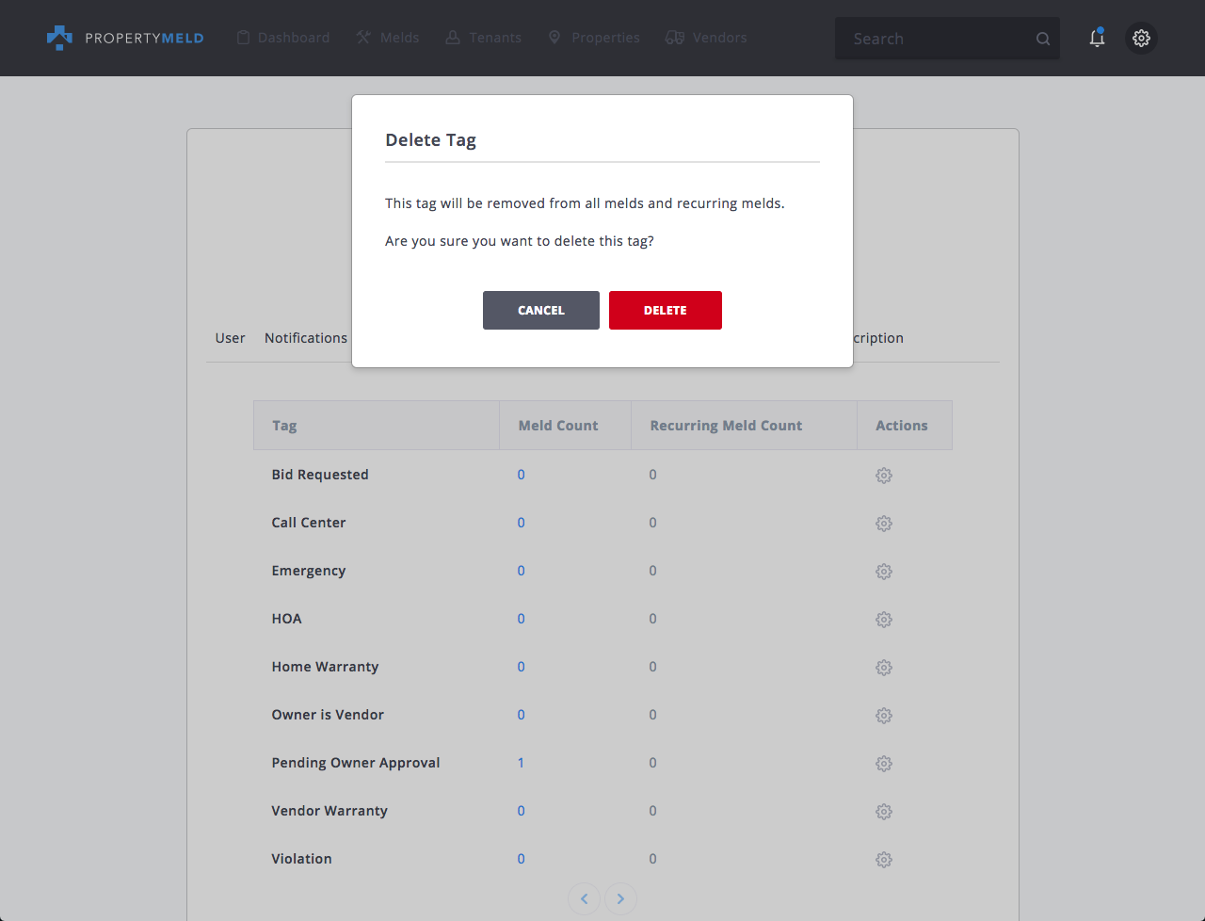Click the PropertyMeld logo

(x=125, y=38)
